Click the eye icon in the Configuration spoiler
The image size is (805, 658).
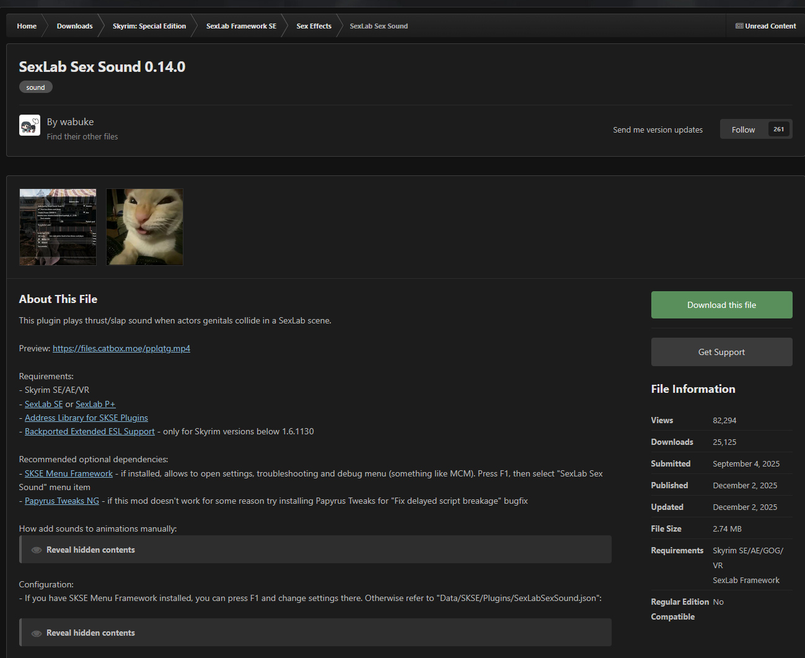pos(37,633)
